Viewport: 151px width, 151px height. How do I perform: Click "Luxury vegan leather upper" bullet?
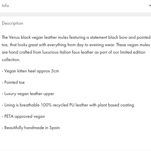28,94
